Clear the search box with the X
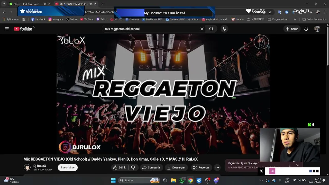This screenshot has width=329, height=185. (202, 29)
